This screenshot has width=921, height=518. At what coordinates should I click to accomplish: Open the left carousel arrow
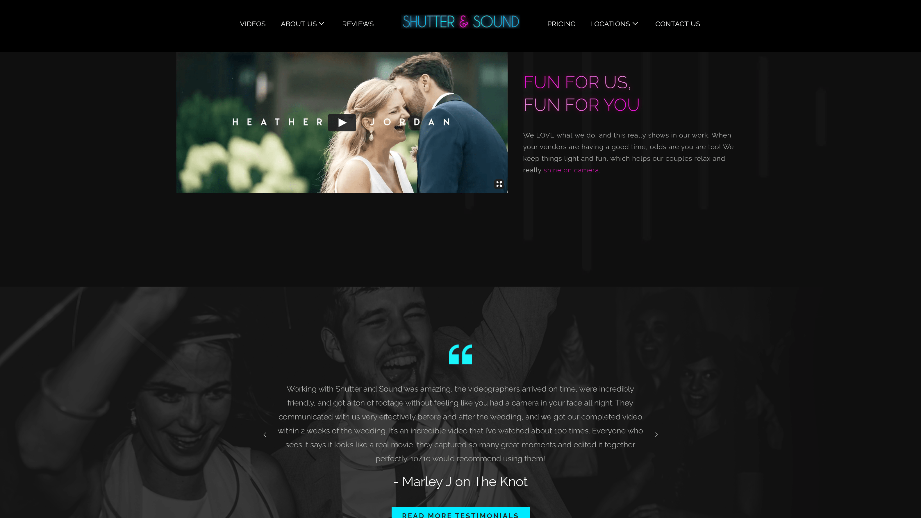tap(264, 435)
